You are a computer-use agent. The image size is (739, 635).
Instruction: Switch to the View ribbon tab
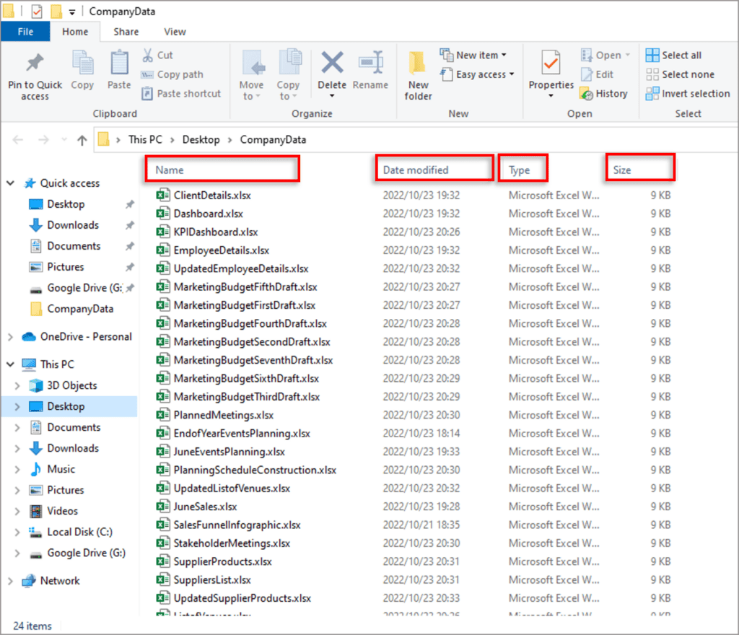[175, 32]
